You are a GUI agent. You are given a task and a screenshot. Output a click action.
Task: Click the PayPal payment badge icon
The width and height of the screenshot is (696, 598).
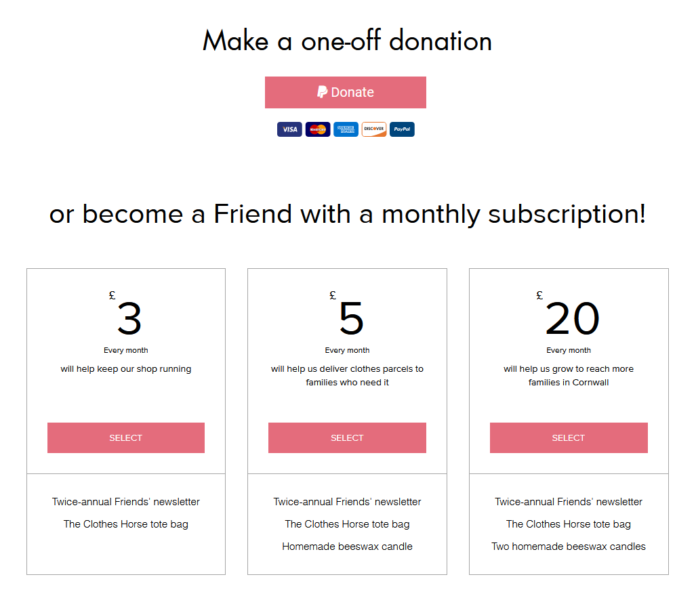(402, 129)
